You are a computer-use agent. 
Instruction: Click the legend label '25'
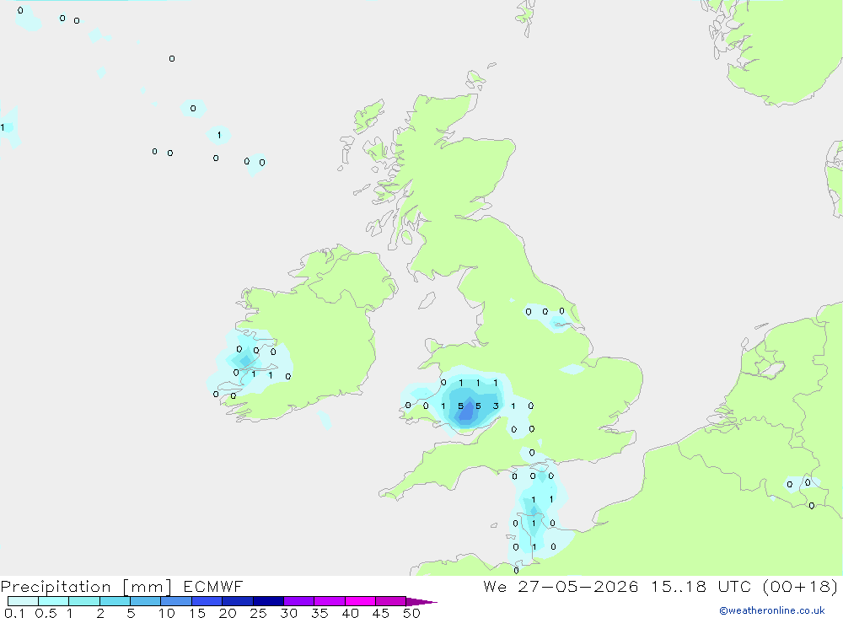click(259, 613)
